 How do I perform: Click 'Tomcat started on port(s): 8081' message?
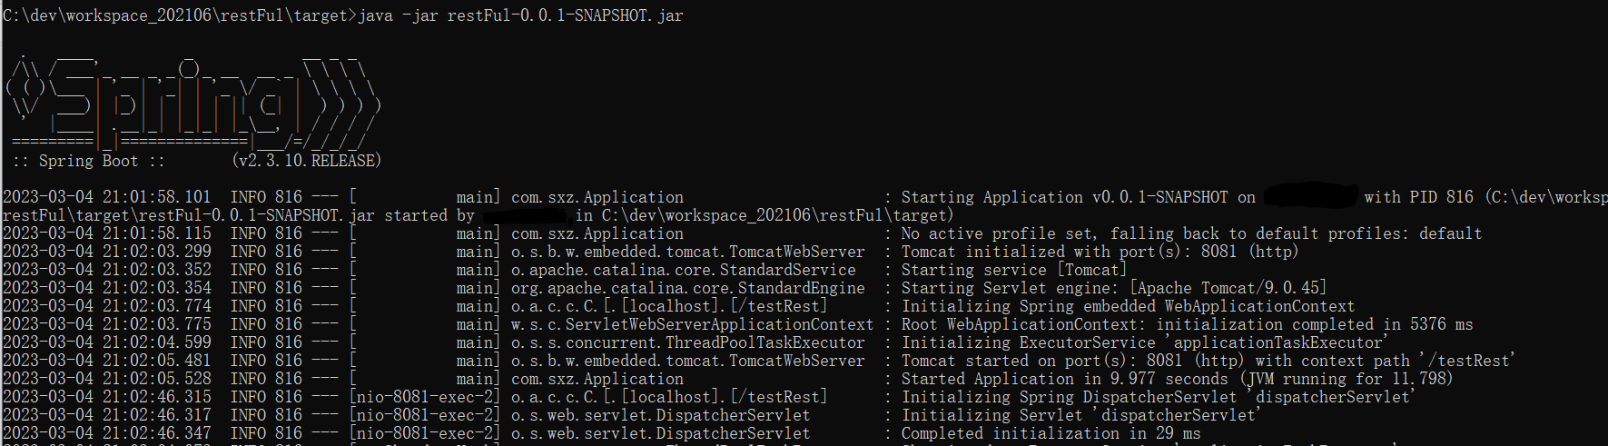click(1208, 361)
